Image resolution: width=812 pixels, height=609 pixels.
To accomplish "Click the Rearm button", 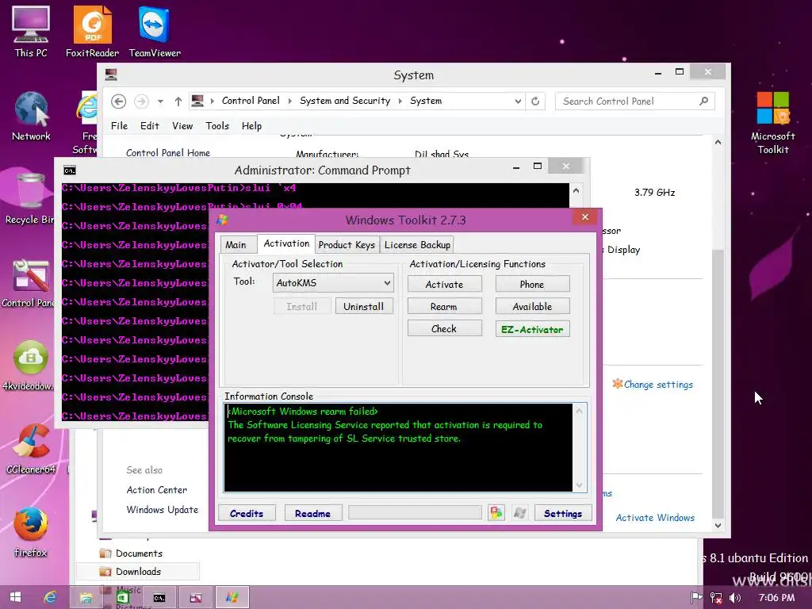I will 444,307.
